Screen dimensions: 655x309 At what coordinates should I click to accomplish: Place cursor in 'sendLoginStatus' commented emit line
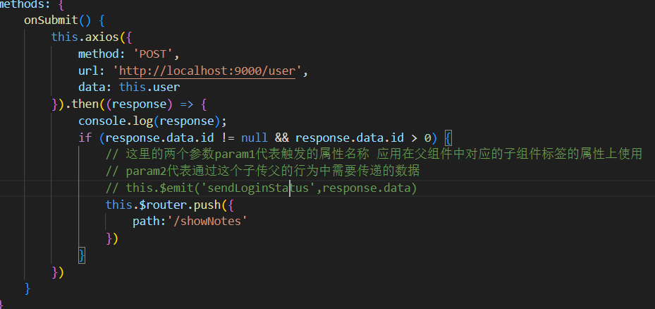[x=262, y=188]
